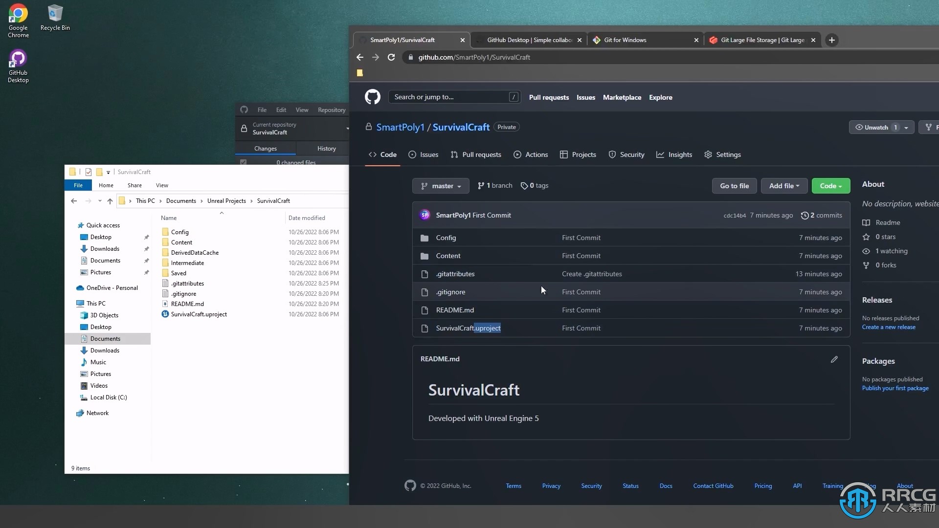939x528 pixels.
Task: Click the properties checkmark in Explorer title bar
Action: click(x=89, y=172)
